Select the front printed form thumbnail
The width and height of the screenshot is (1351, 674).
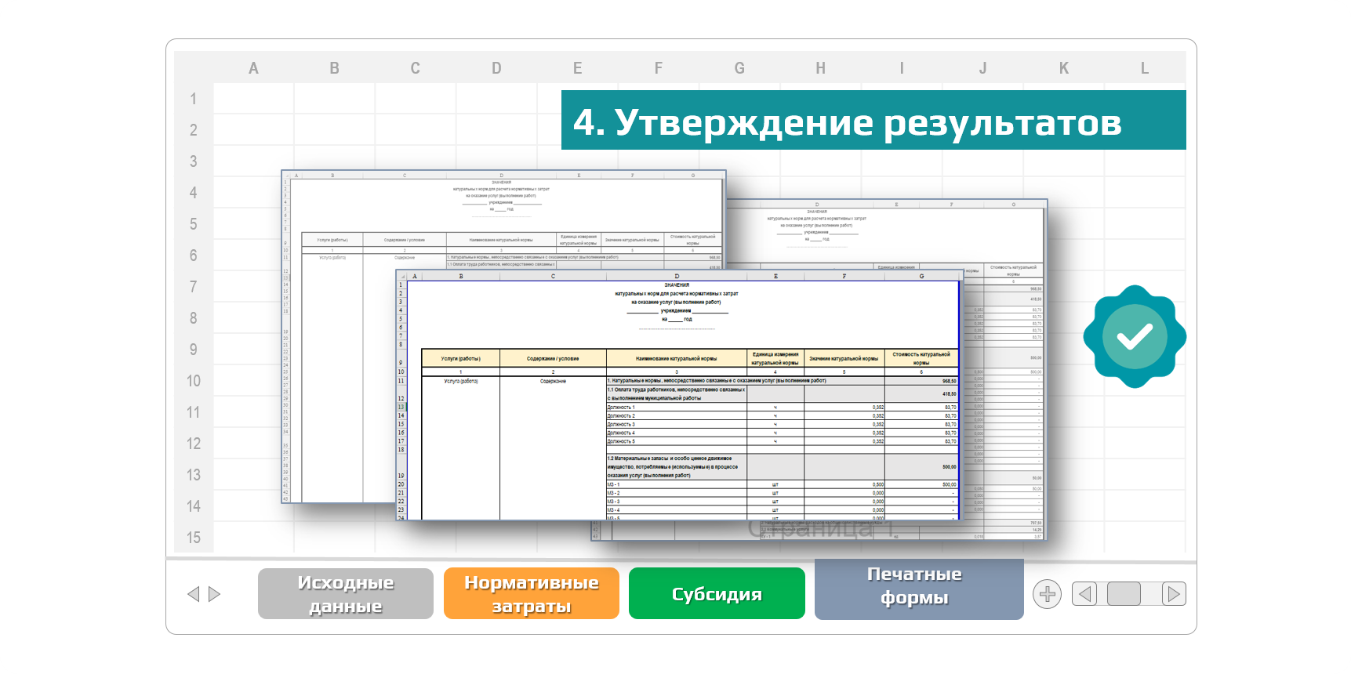(x=677, y=400)
